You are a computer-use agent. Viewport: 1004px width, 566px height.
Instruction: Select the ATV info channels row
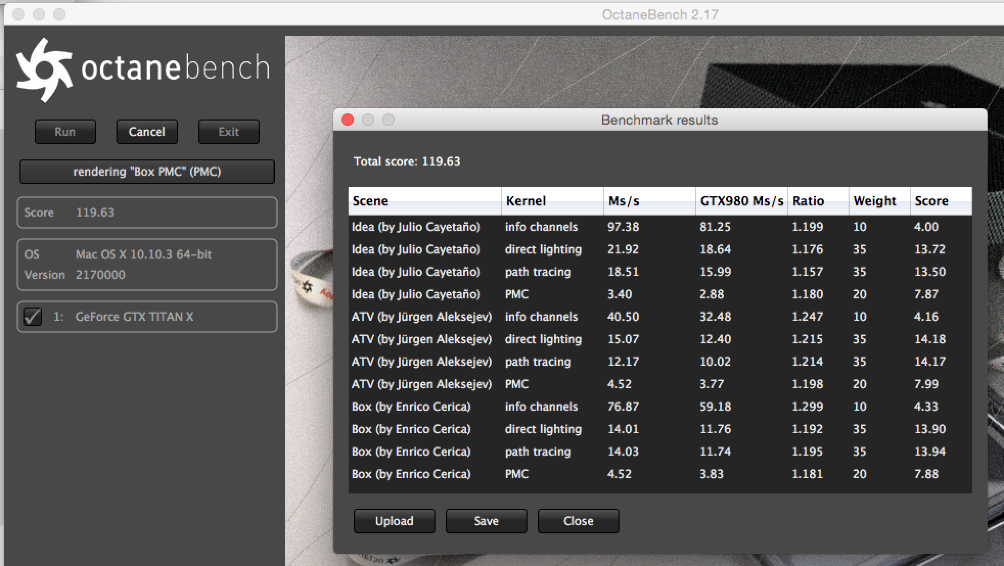click(660, 317)
